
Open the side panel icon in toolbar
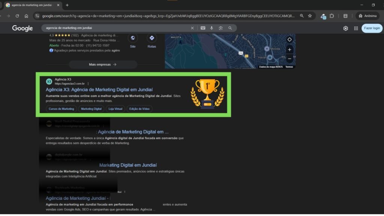(345, 16)
